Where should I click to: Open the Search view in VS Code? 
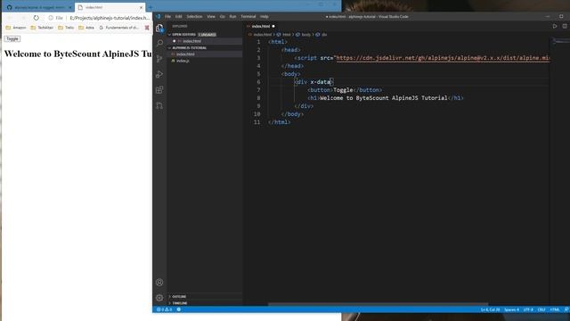pyautogui.click(x=159, y=43)
